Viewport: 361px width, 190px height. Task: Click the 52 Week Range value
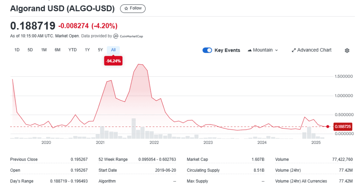pyautogui.click(x=157, y=159)
